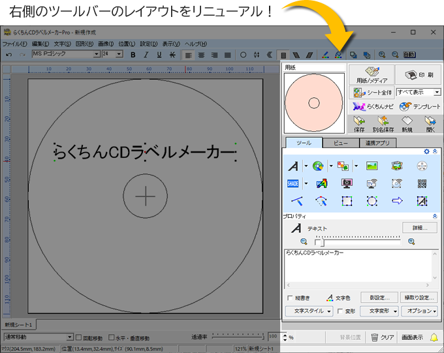Open the 図形(Z) menu
The height and width of the screenshot is (353, 444).
click(x=84, y=44)
